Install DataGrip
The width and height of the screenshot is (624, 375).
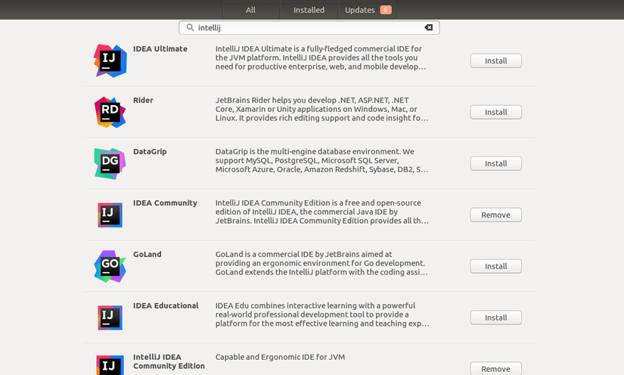pyautogui.click(x=495, y=163)
